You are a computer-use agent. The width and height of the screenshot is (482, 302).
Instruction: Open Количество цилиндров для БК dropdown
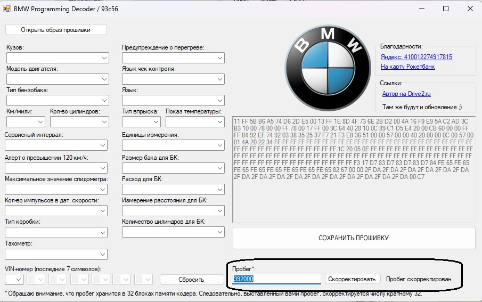[x=173, y=232]
